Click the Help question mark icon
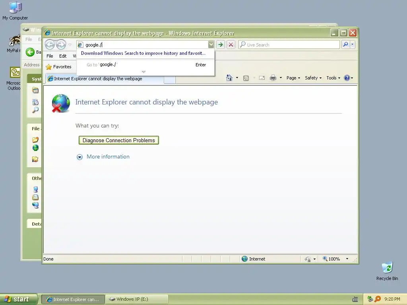The height and width of the screenshot is (305, 407). point(347,78)
